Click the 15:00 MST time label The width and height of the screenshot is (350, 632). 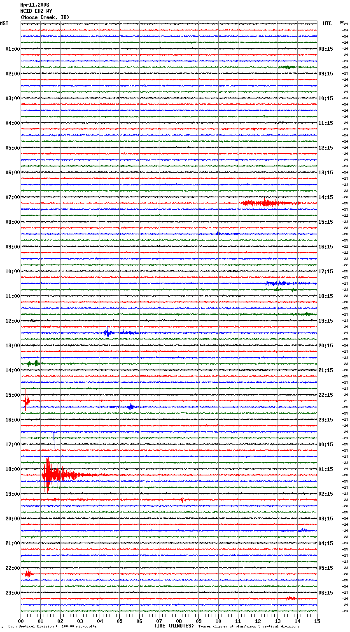(13, 395)
